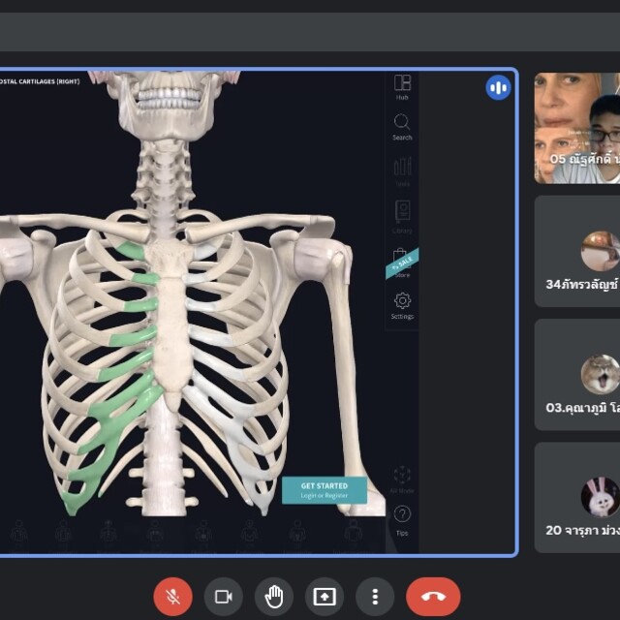This screenshot has width=620, height=620.
Task: Click the Get Started login or register button
Action: pos(325,490)
